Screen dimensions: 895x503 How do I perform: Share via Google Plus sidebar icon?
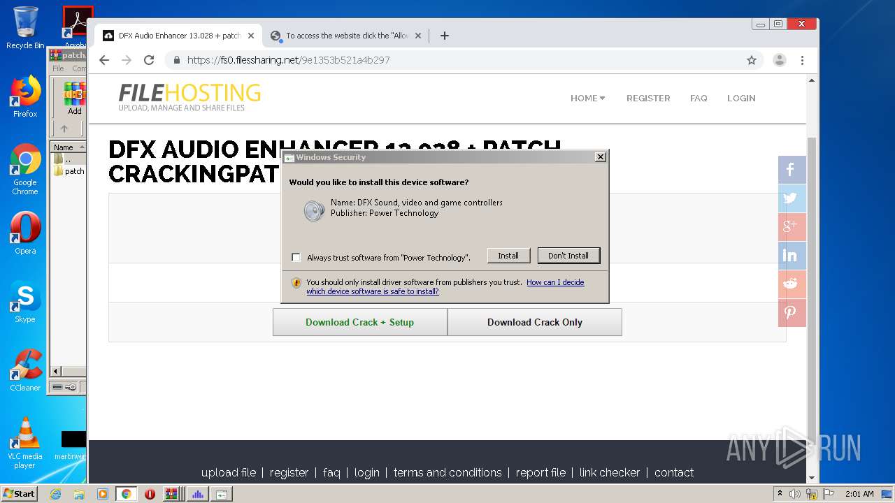pos(792,227)
